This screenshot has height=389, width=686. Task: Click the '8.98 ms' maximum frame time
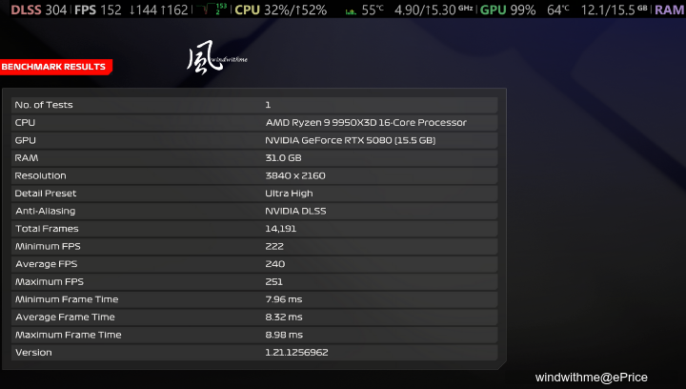coord(284,335)
